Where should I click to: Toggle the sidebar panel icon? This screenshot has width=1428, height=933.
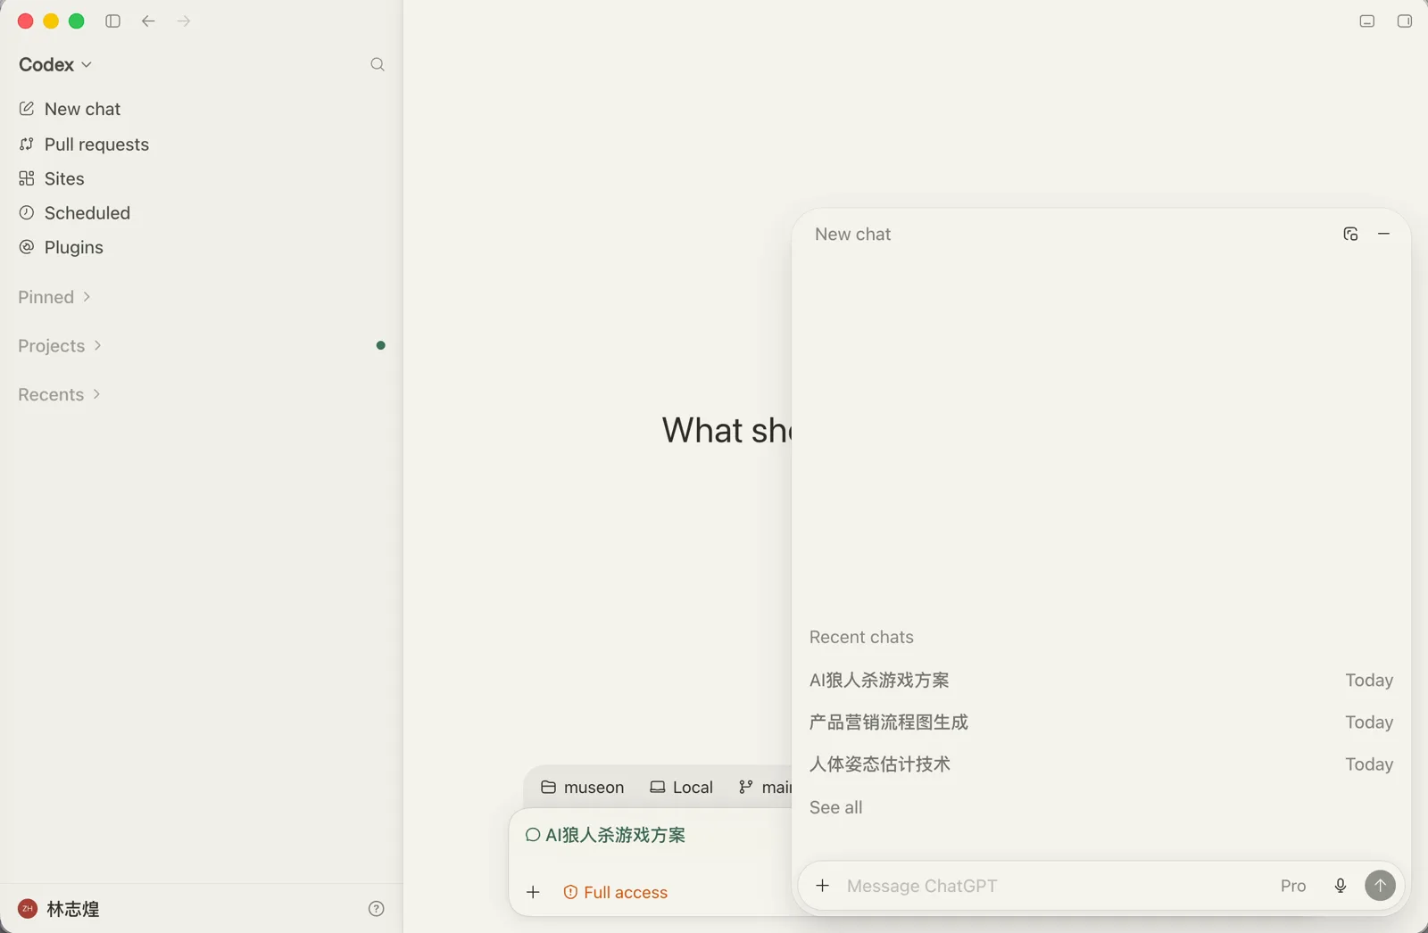(112, 21)
